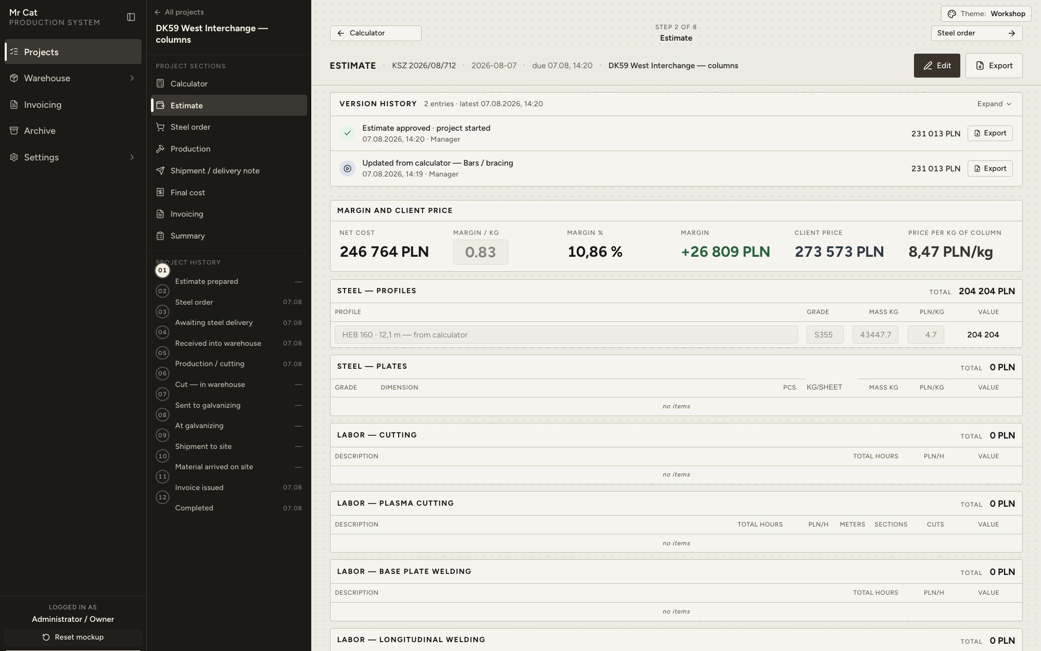Viewport: 1041px width, 651px height.
Task: Export the estimate from header
Action: pyautogui.click(x=994, y=66)
